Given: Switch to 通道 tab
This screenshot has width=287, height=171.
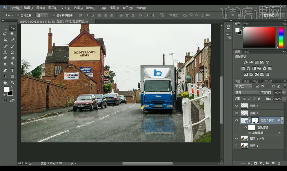Looking at the screenshot, I should [246, 81].
